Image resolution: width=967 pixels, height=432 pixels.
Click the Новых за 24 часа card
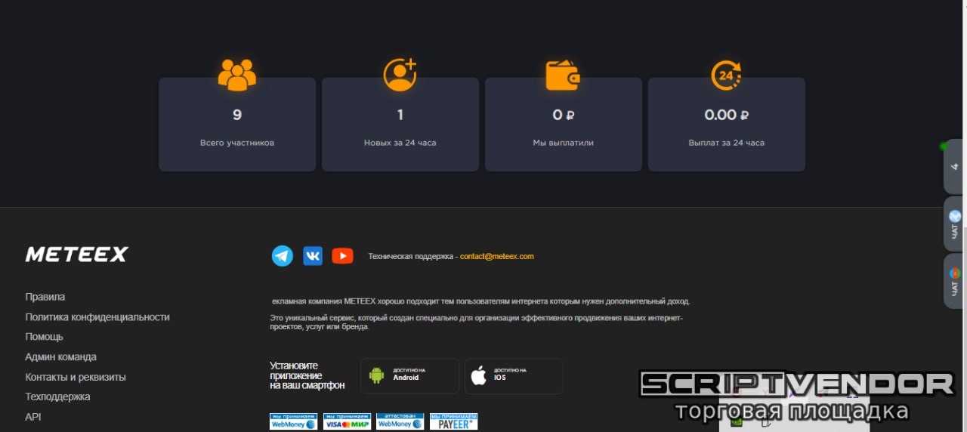pyautogui.click(x=400, y=125)
